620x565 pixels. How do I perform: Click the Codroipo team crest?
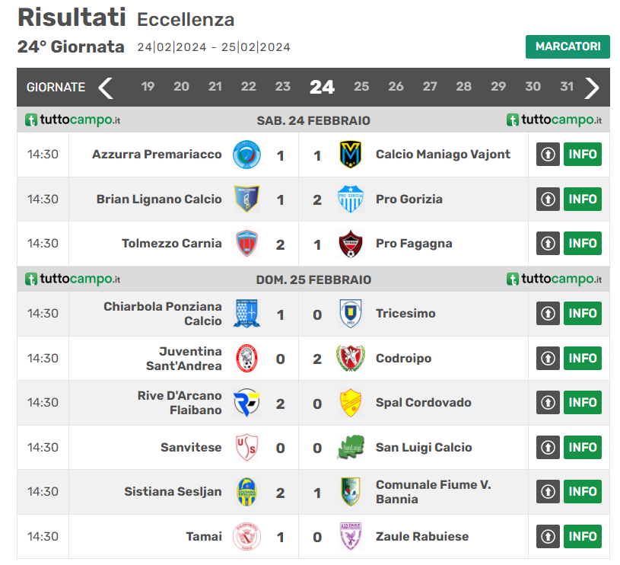point(350,359)
